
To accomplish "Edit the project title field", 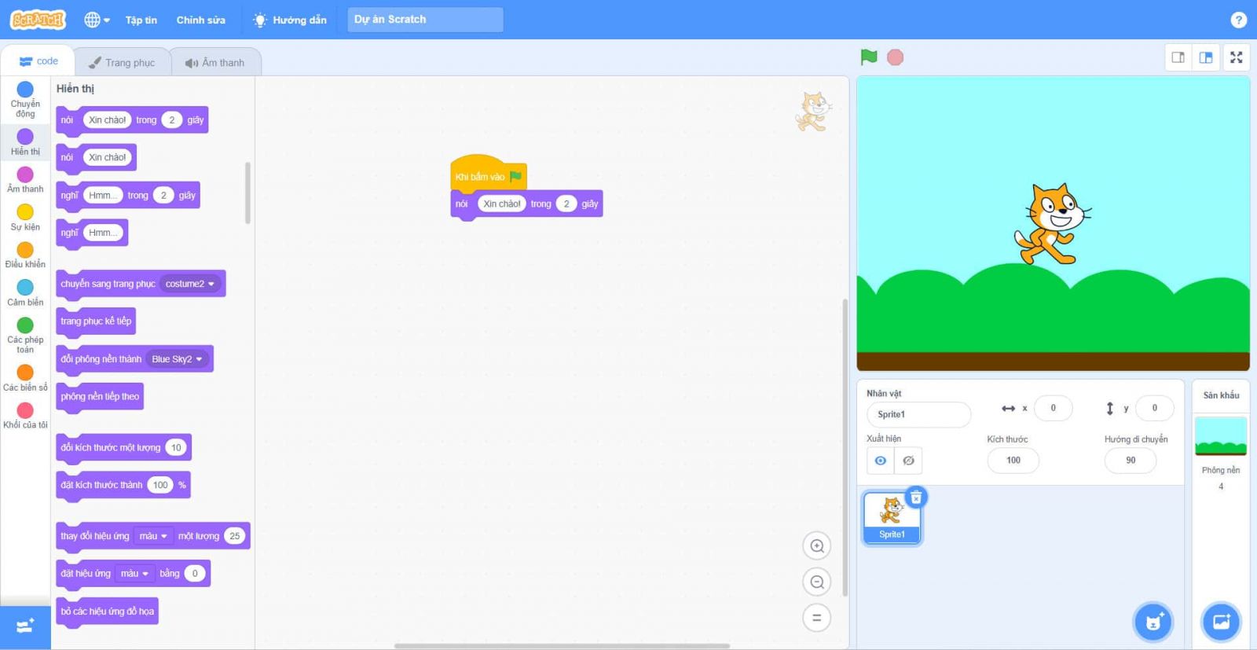I will coord(425,20).
